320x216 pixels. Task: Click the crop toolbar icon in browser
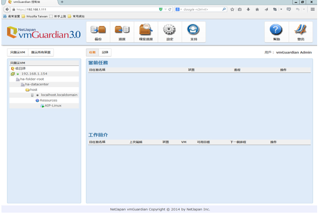click(275, 10)
